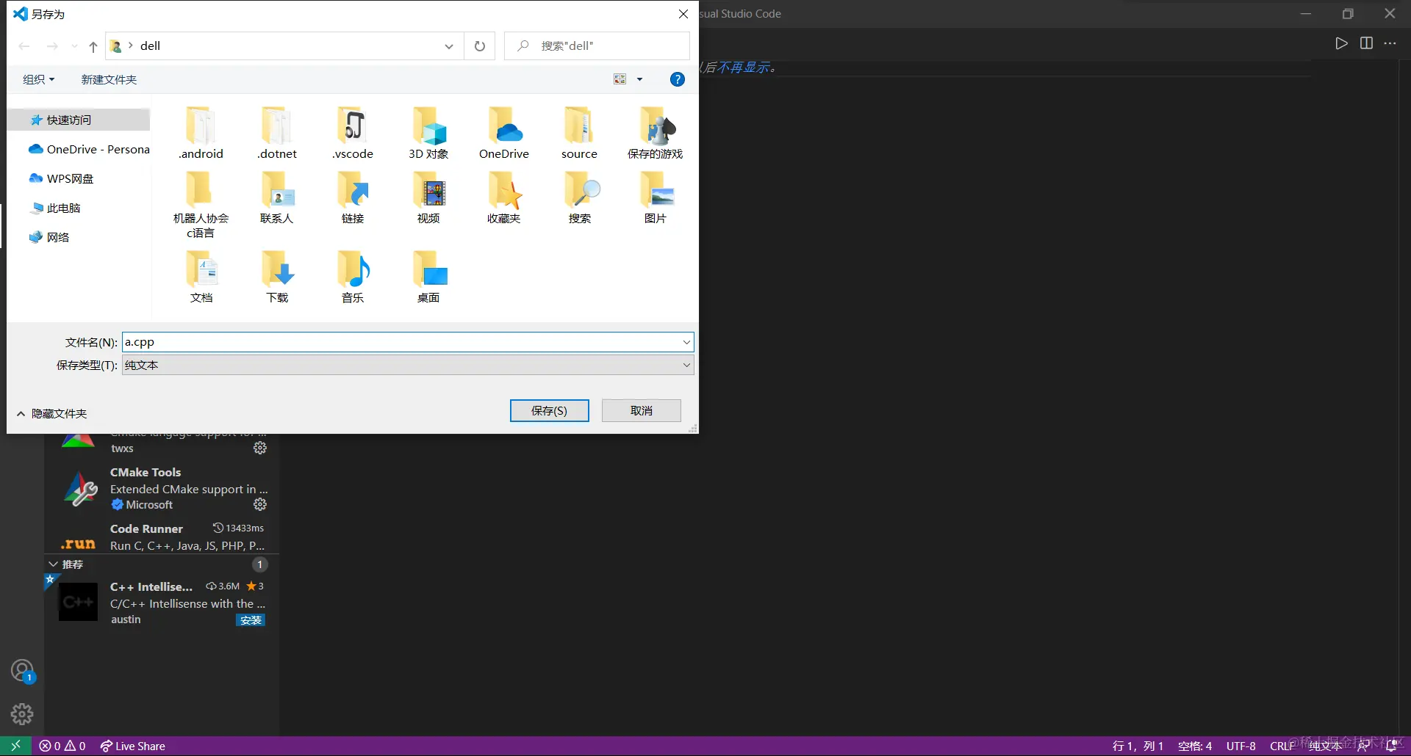1411x756 pixels.
Task: Click the 不再显示 link in VS Code
Action: click(x=743, y=68)
